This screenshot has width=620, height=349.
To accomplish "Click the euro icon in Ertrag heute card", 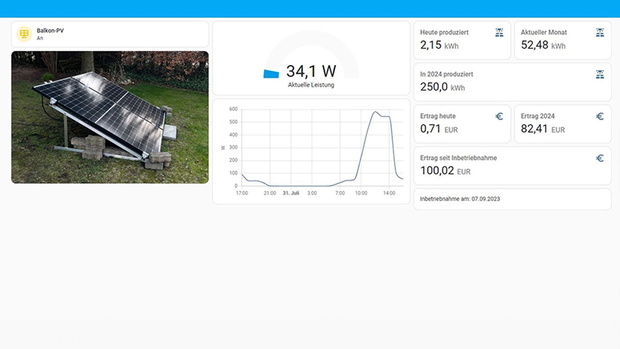I will point(499,116).
